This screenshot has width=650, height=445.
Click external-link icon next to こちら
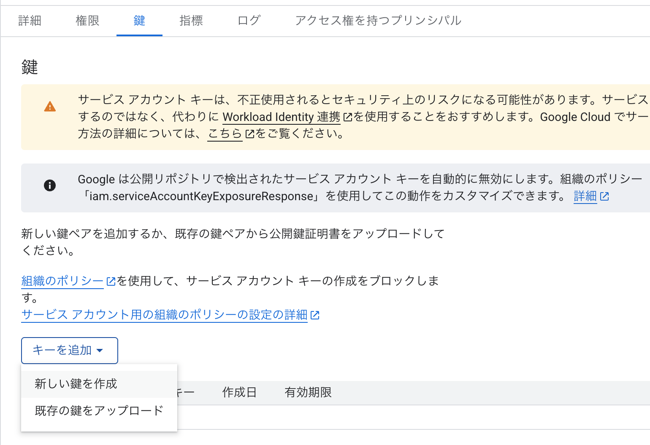[x=250, y=134]
